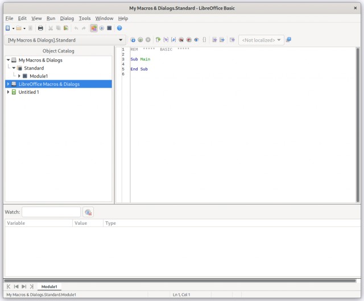Image resolution: width=364 pixels, height=301 pixels.
Task: Go to previous module tab
Action: point(16,287)
